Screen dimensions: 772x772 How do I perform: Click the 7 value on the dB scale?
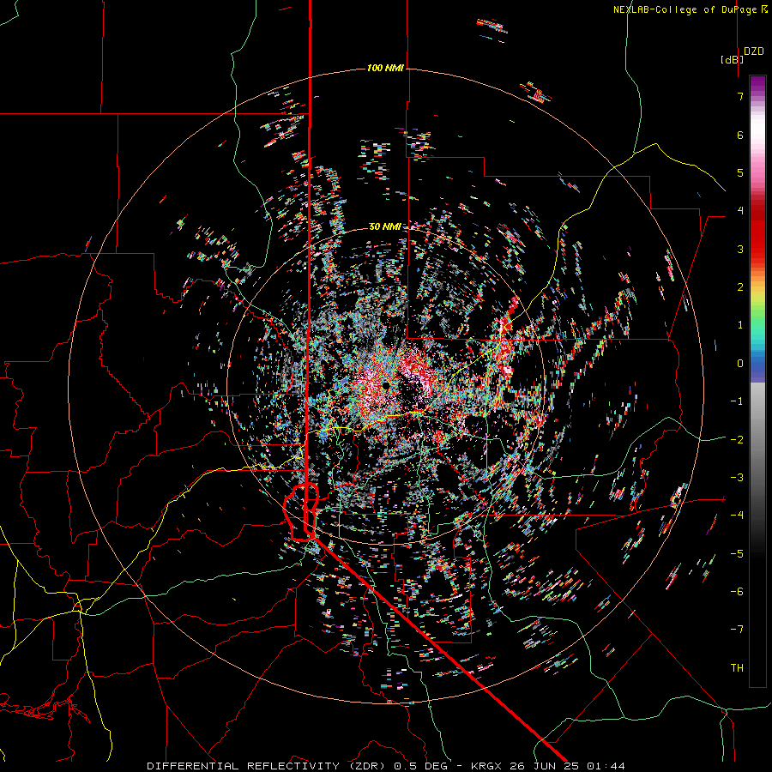point(740,96)
